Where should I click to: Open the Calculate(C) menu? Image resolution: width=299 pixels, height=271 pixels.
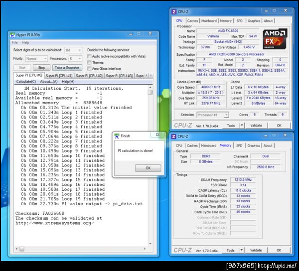pyautogui.click(x=26, y=82)
